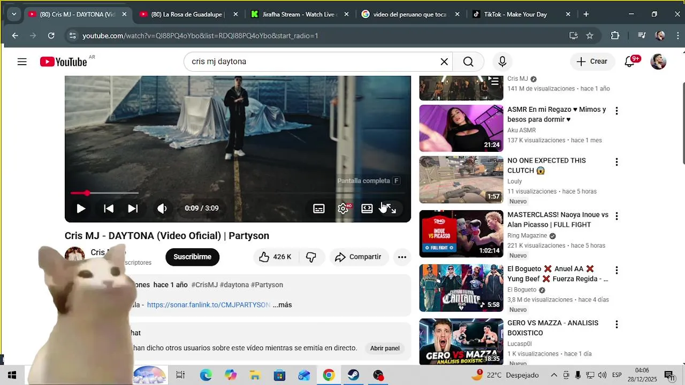Bookmark this page with the star
This screenshot has width=685, height=385.
[590, 36]
